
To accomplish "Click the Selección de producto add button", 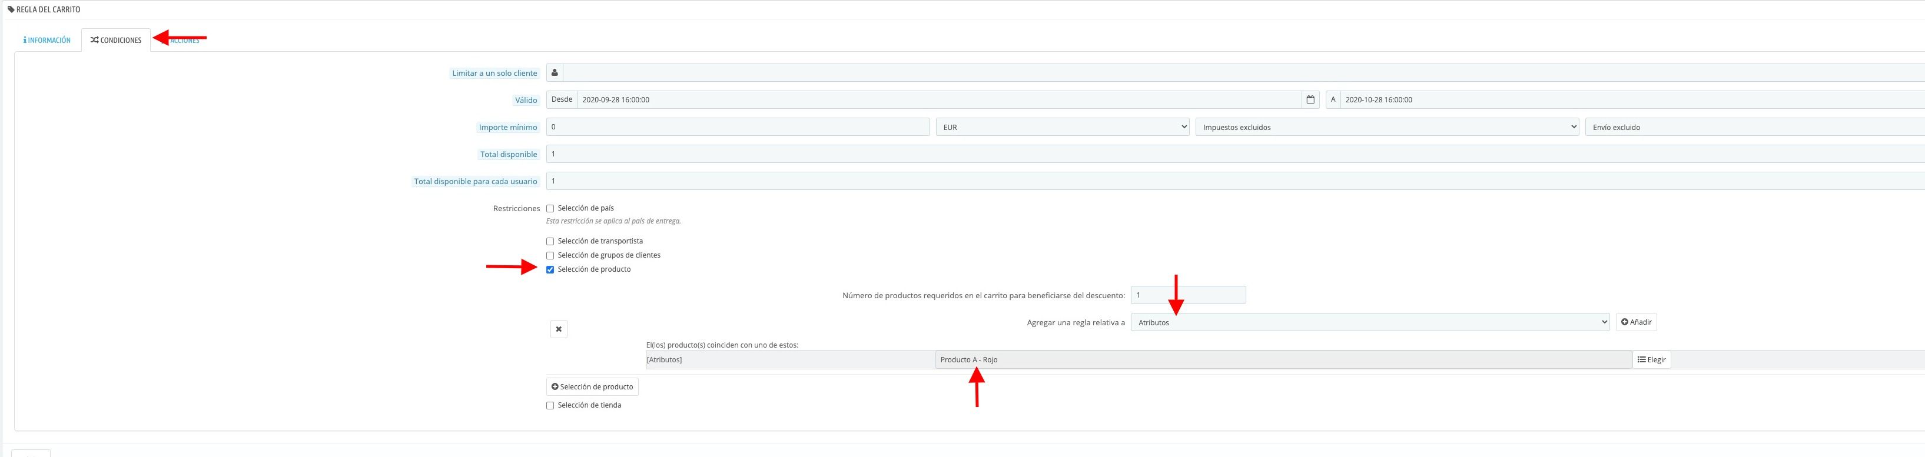I will click(593, 387).
